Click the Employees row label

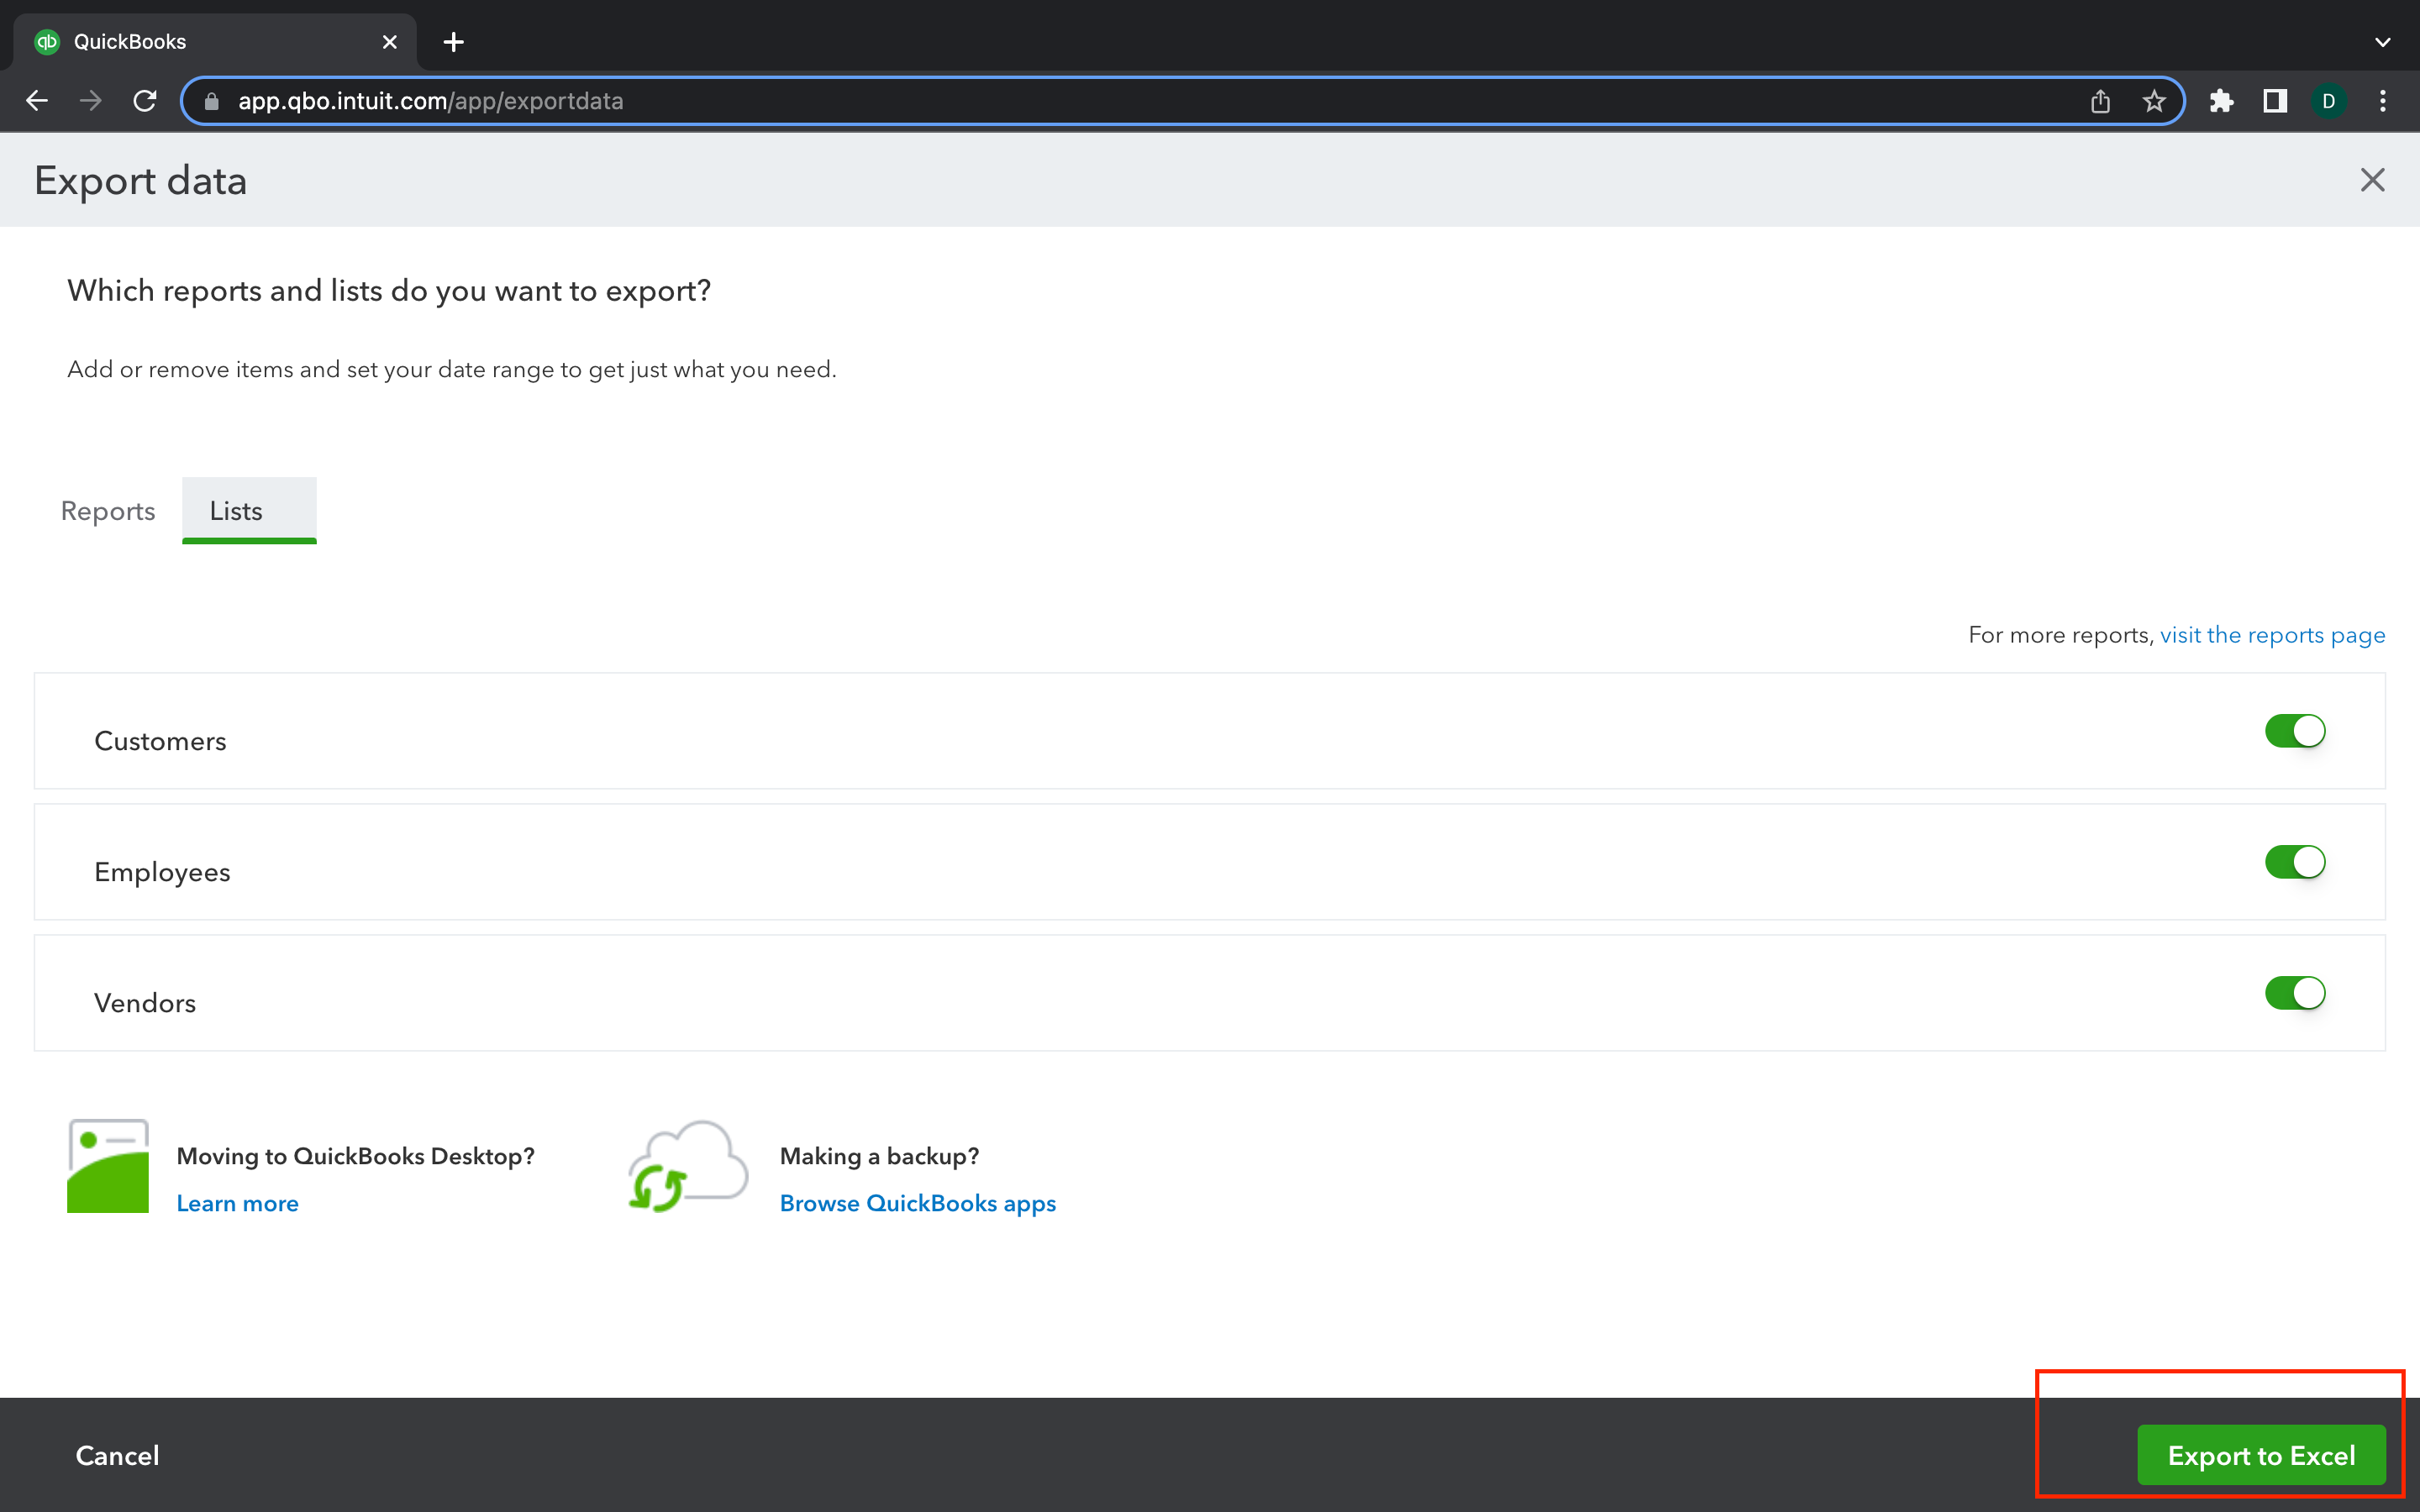click(x=162, y=872)
